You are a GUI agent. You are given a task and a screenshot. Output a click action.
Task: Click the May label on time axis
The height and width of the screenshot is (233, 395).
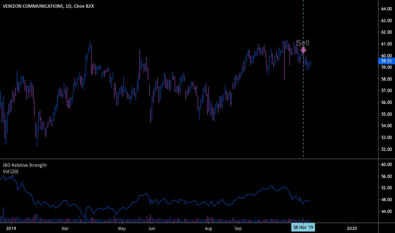pos(122,228)
